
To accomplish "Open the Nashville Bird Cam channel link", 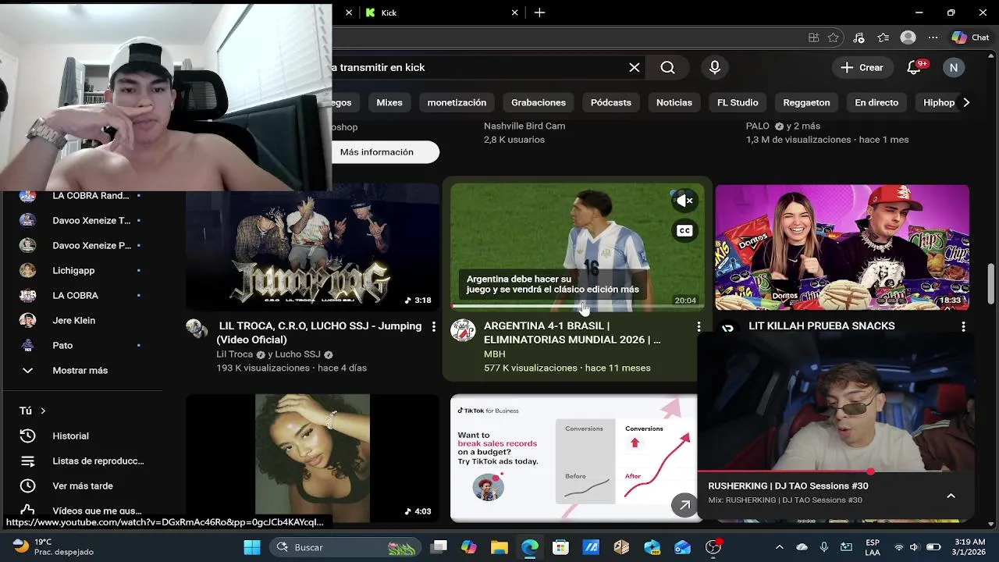I will [x=524, y=126].
